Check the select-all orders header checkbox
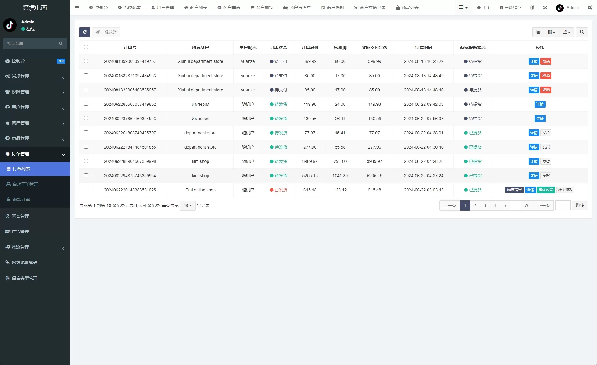597x365 pixels. 86,47
